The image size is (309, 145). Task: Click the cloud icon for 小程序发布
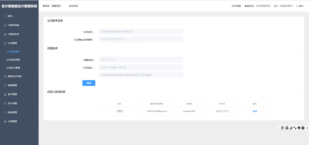tap(5, 34)
